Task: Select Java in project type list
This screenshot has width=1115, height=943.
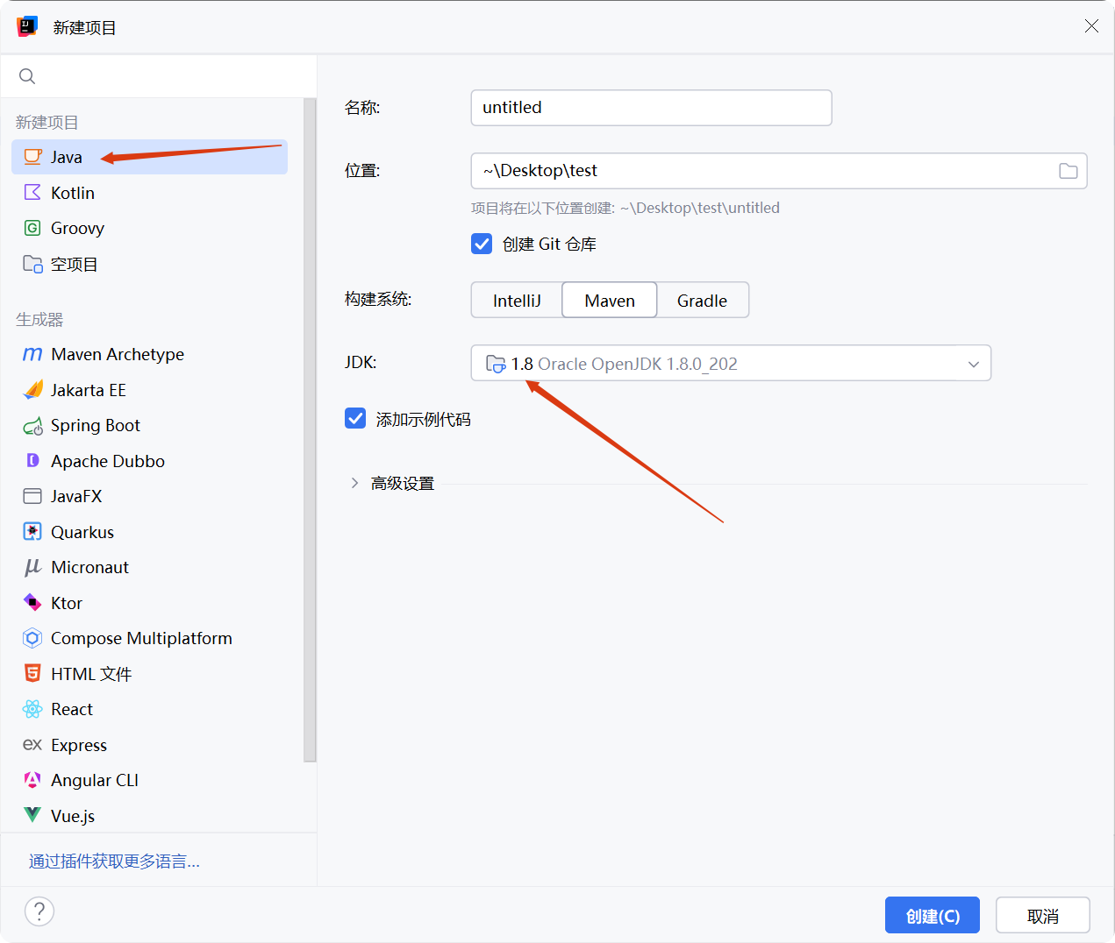Action: pos(149,157)
